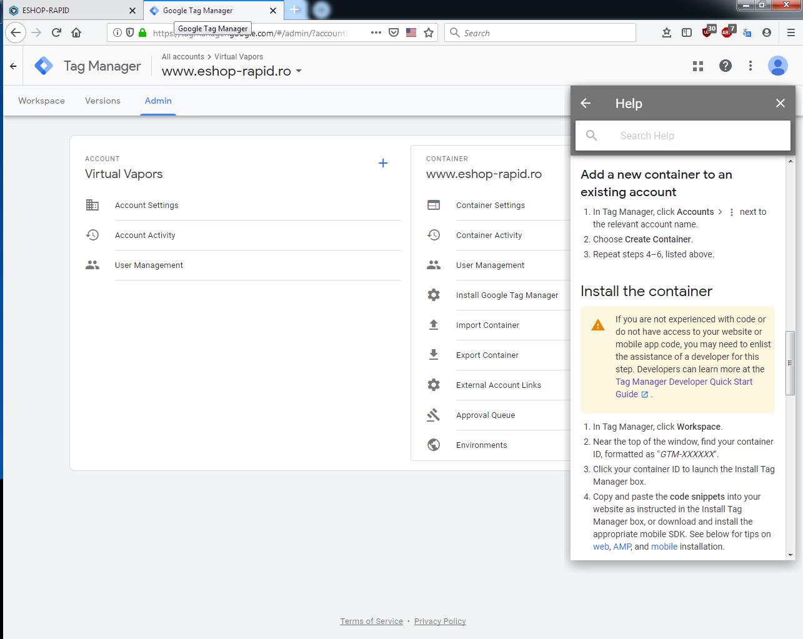The height and width of the screenshot is (639, 803).
Task: Open the Firefox account icon in toolbar
Action: pyautogui.click(x=767, y=32)
